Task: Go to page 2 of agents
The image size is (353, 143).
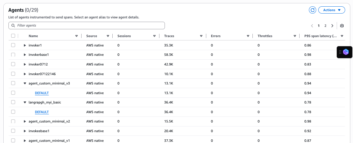Action: (325, 26)
